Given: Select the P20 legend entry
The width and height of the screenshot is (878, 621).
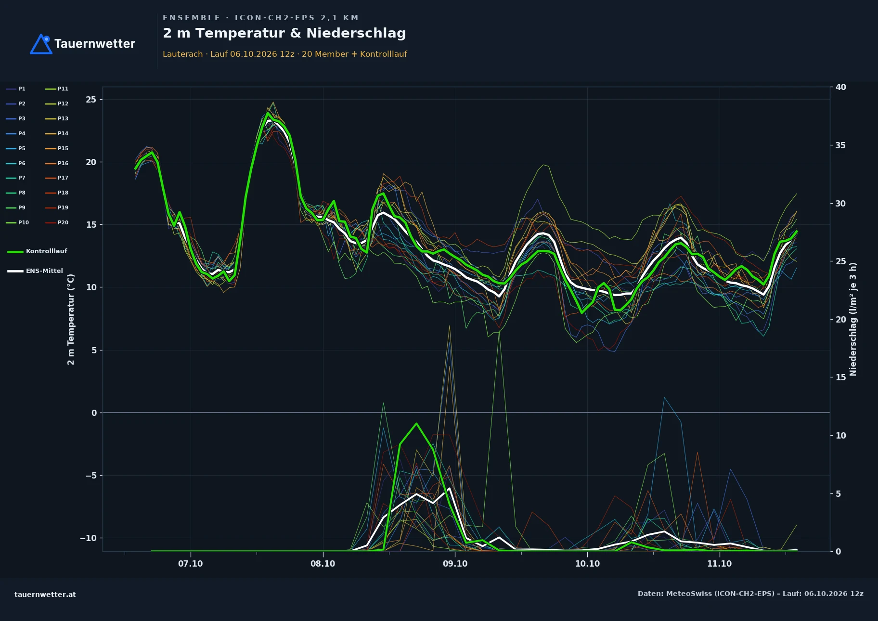Looking at the screenshot, I should [57, 222].
